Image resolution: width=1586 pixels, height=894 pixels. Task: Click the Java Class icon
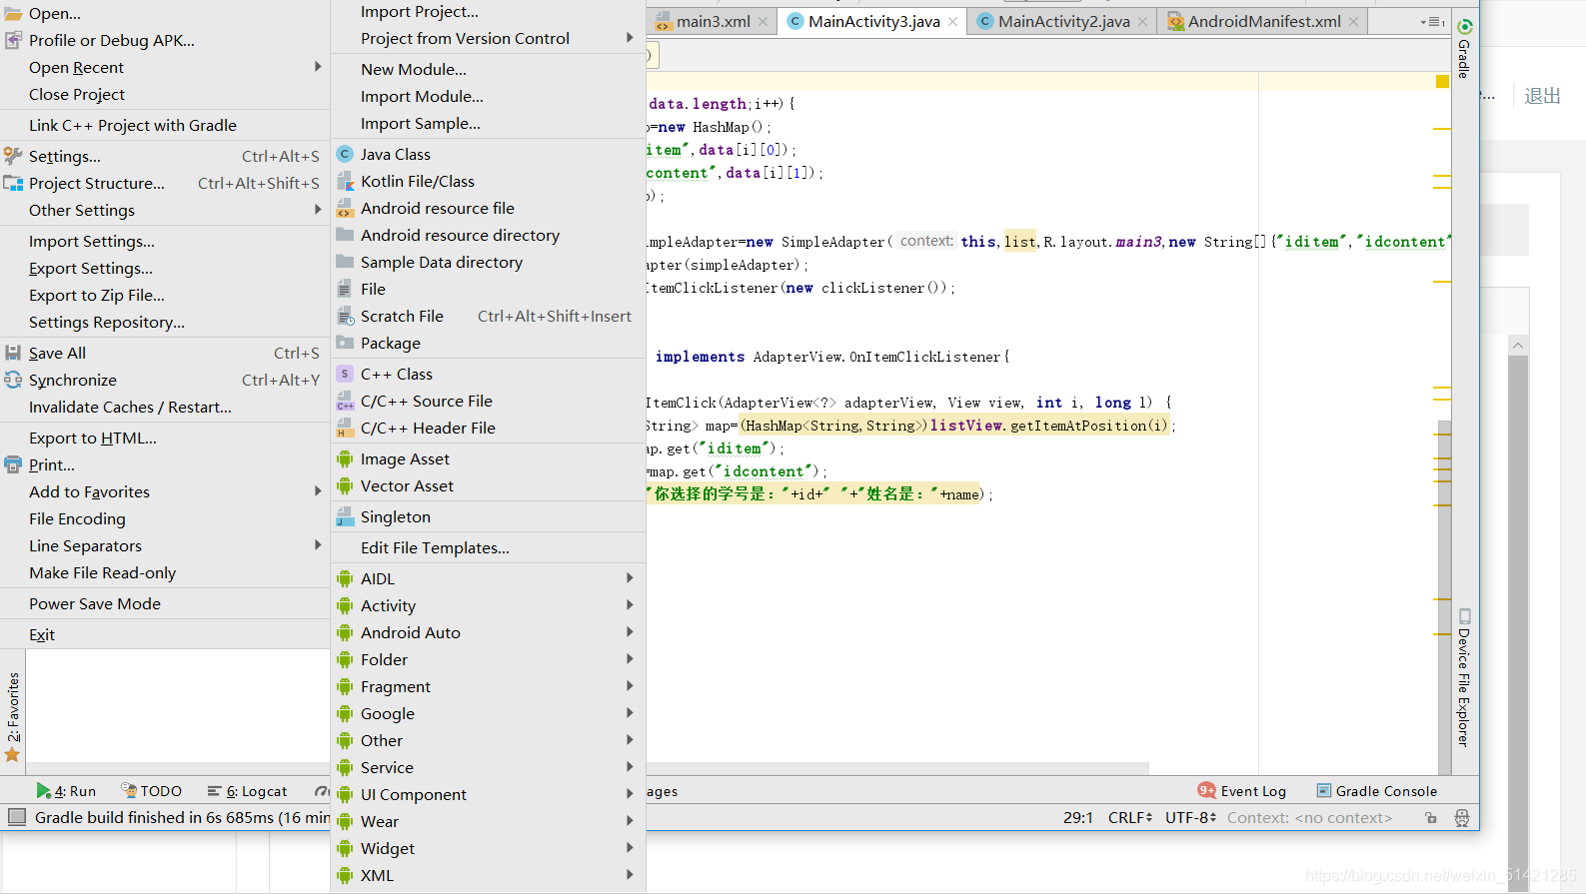tap(345, 154)
